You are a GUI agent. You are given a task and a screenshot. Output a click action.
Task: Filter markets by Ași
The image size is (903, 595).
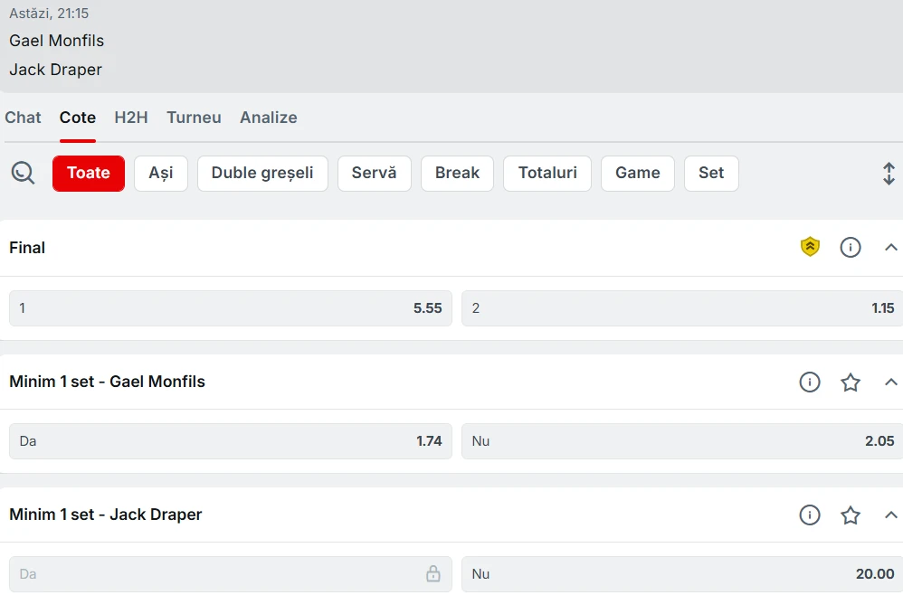(x=161, y=174)
